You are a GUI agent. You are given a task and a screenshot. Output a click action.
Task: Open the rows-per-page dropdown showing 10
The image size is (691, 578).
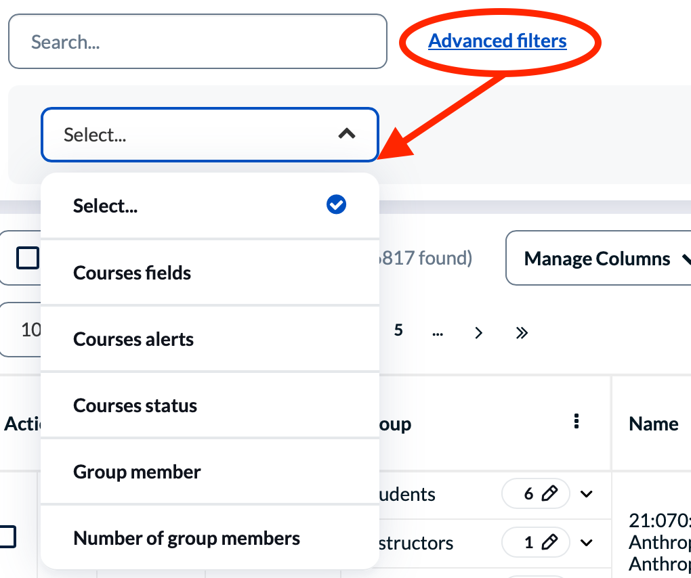[x=21, y=330]
